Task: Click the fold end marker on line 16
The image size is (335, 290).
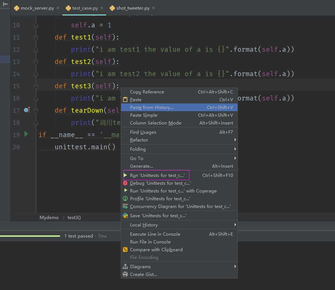Action: coord(36,99)
